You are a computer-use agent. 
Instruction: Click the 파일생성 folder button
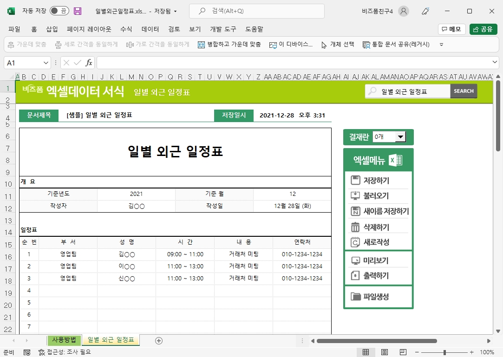click(x=375, y=297)
